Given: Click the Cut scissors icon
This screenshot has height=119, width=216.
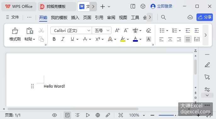Looking at the screenshot, I should (41, 30).
